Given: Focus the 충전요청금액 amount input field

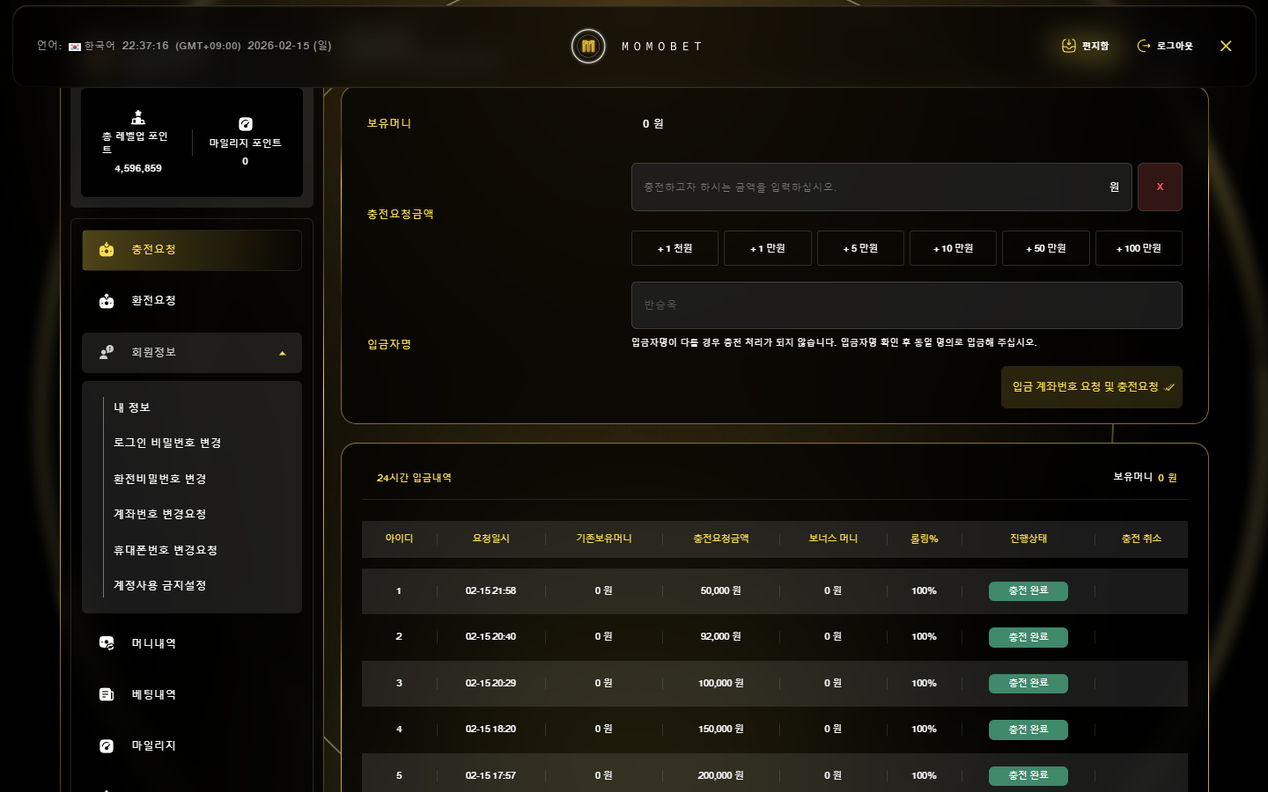Looking at the screenshot, I should (x=867, y=187).
